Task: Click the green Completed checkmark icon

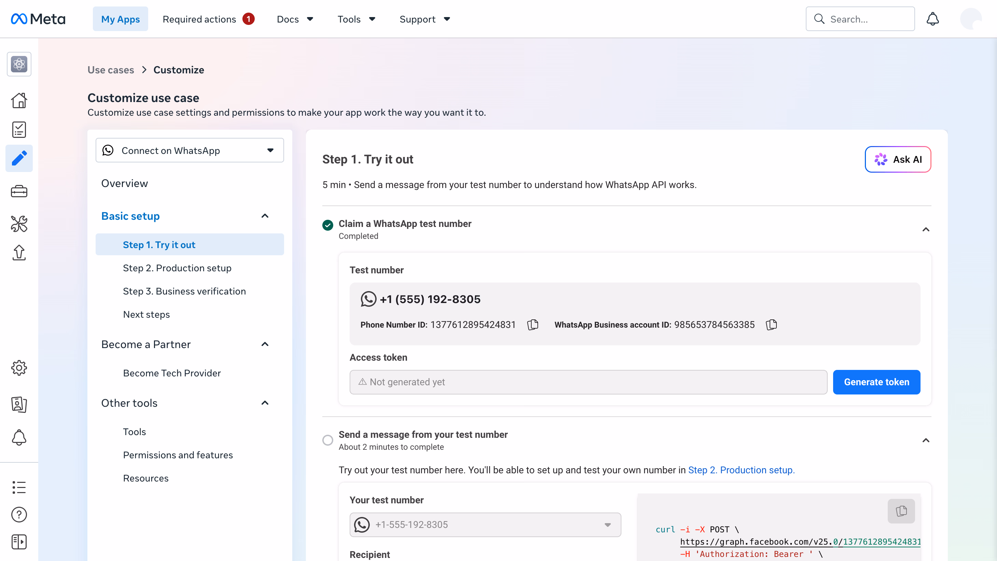Action: pos(327,225)
